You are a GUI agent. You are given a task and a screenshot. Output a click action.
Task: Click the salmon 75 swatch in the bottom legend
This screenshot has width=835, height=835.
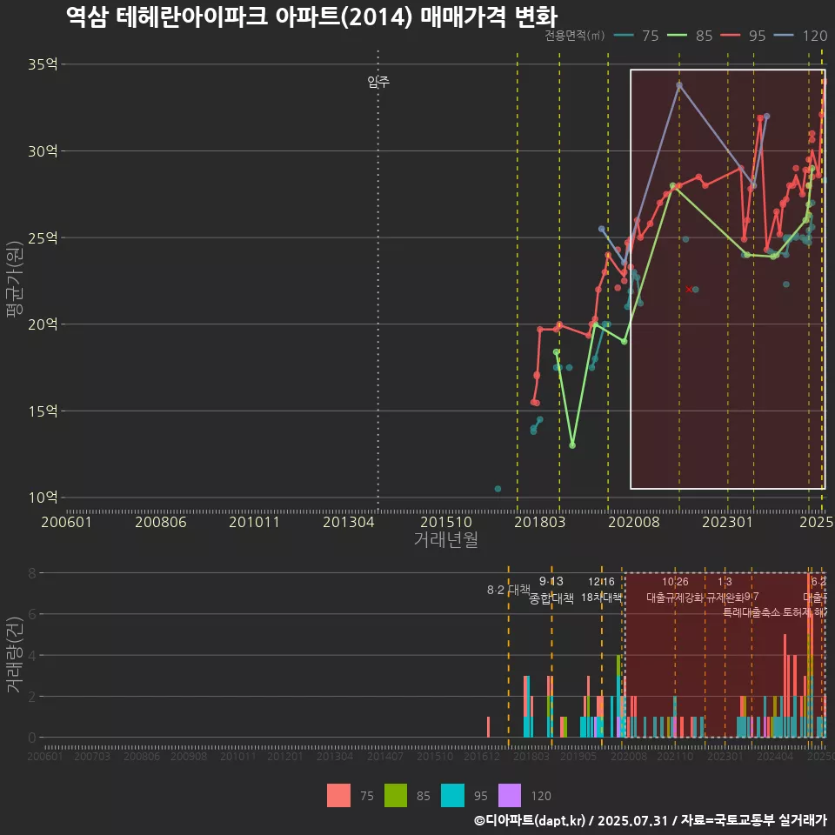(338, 796)
